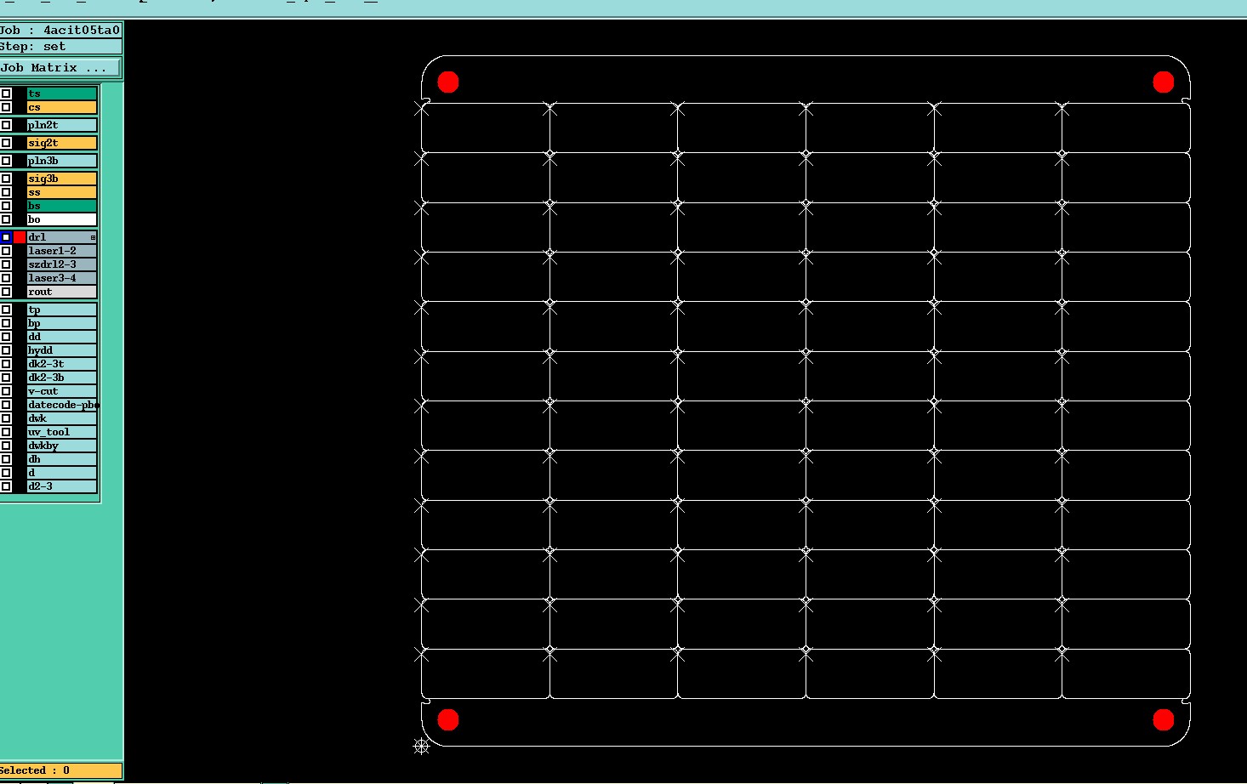
Task: Enable the szdrl2-3 layer checkbox
Action: click(6, 264)
